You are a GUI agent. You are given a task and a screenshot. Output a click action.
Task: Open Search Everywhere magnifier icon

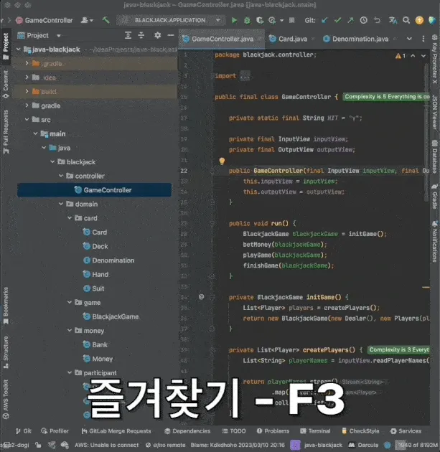point(406,20)
